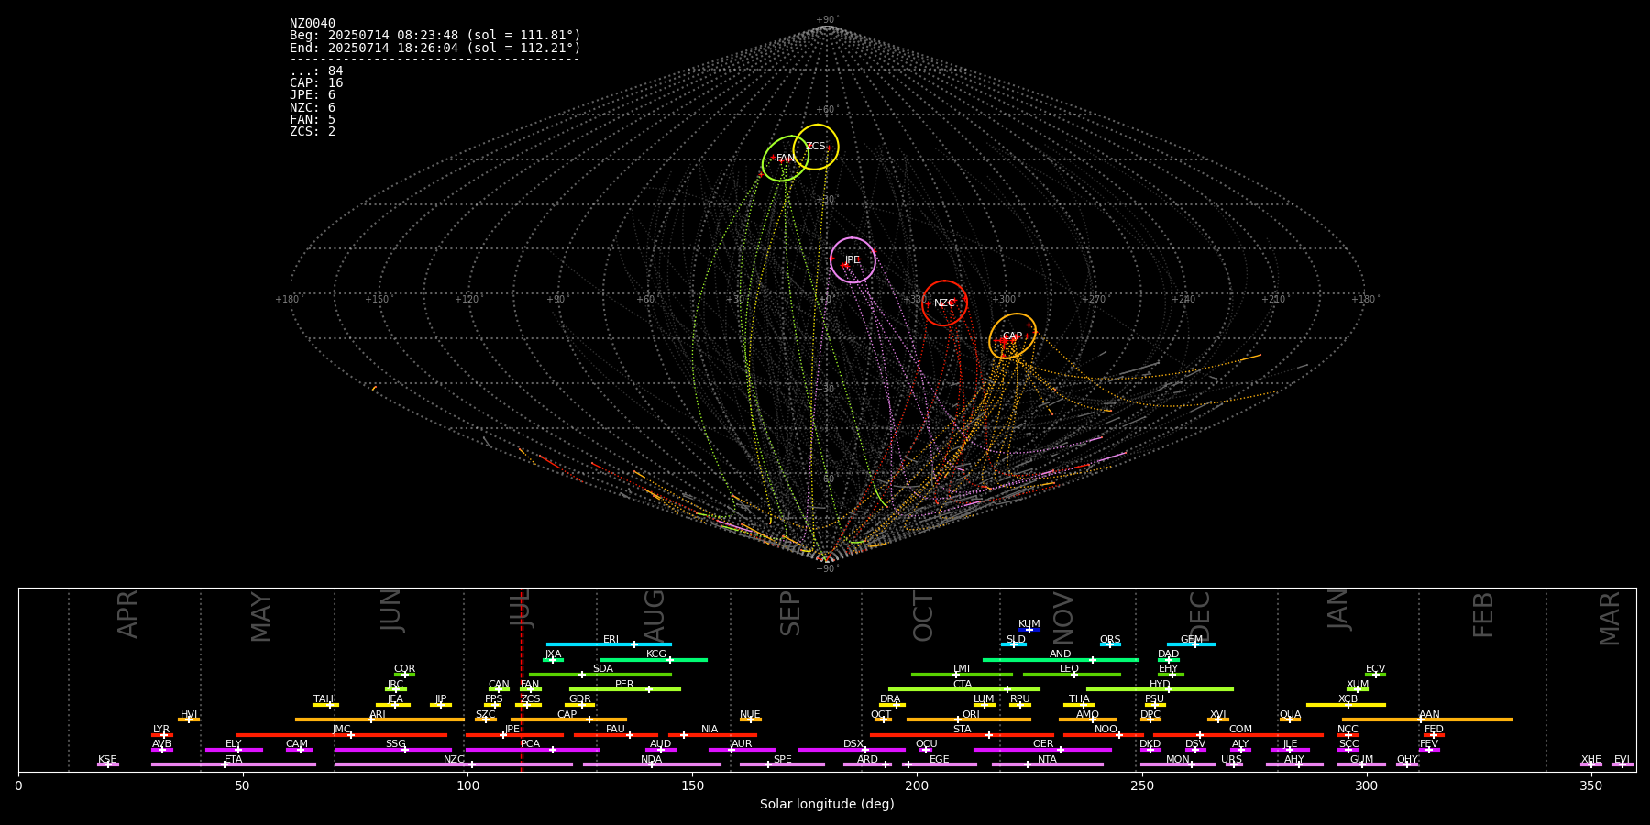Click the GEM shower bar in the timeline

[1191, 644]
